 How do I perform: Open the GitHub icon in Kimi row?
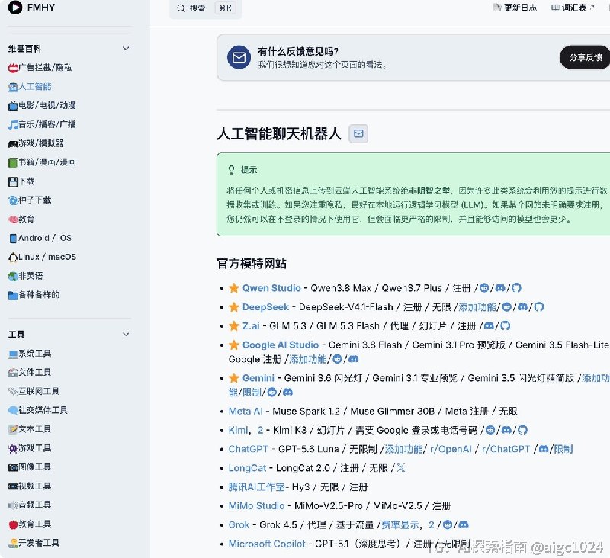tap(522, 430)
